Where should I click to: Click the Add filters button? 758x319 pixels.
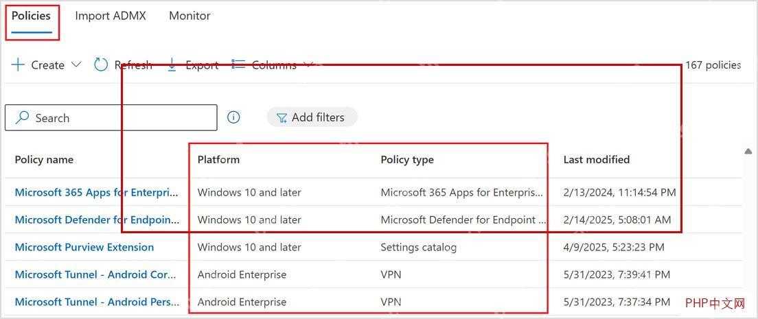pyautogui.click(x=312, y=117)
